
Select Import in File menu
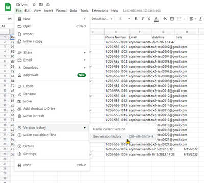tap(52, 34)
